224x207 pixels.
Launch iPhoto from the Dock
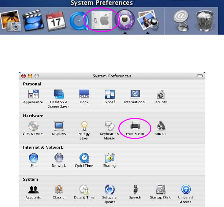point(11,21)
